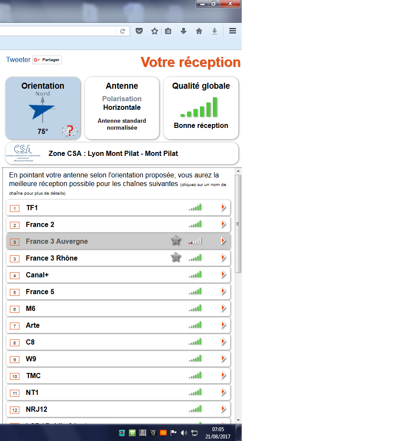
Task: Click the black tray icon with sound waves
Action: [x=153, y=432]
